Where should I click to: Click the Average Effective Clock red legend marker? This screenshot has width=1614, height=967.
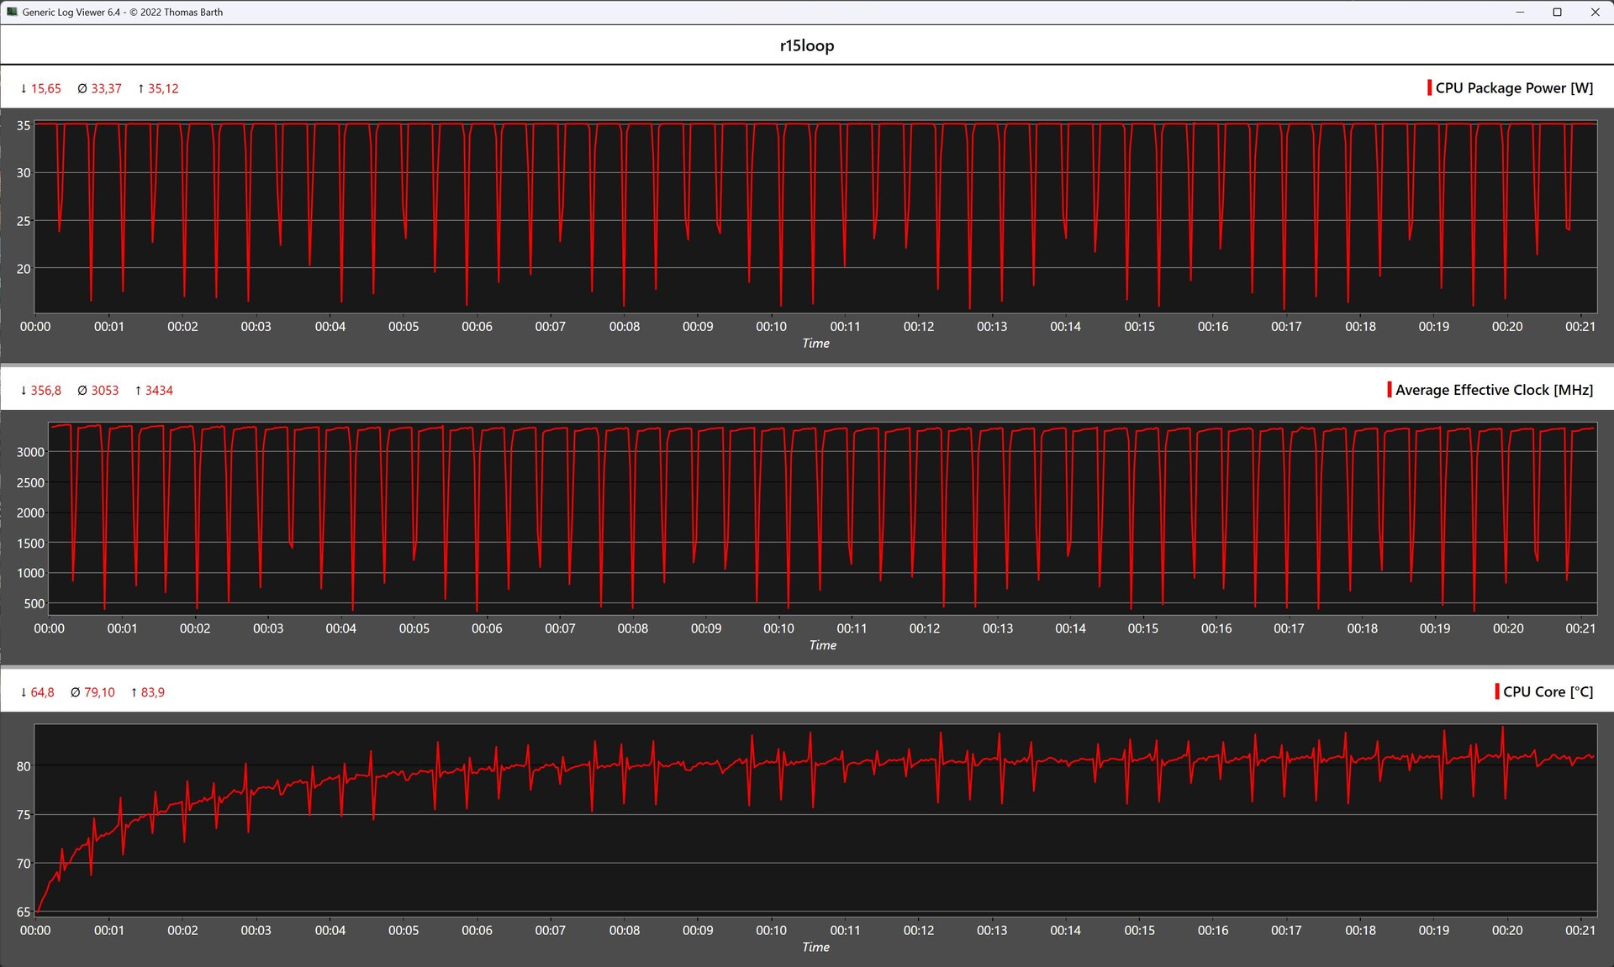tap(1389, 390)
